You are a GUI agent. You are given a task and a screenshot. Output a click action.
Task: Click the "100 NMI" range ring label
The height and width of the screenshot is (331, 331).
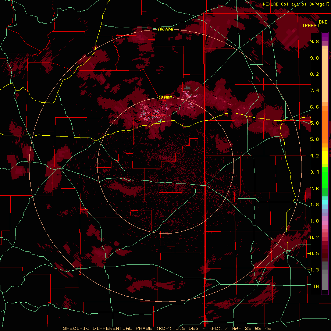(x=165, y=29)
